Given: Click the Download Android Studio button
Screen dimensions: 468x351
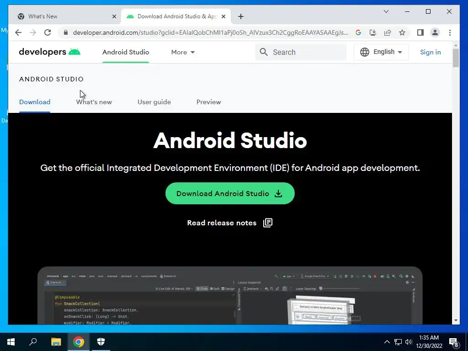Looking at the screenshot, I should [x=230, y=193].
